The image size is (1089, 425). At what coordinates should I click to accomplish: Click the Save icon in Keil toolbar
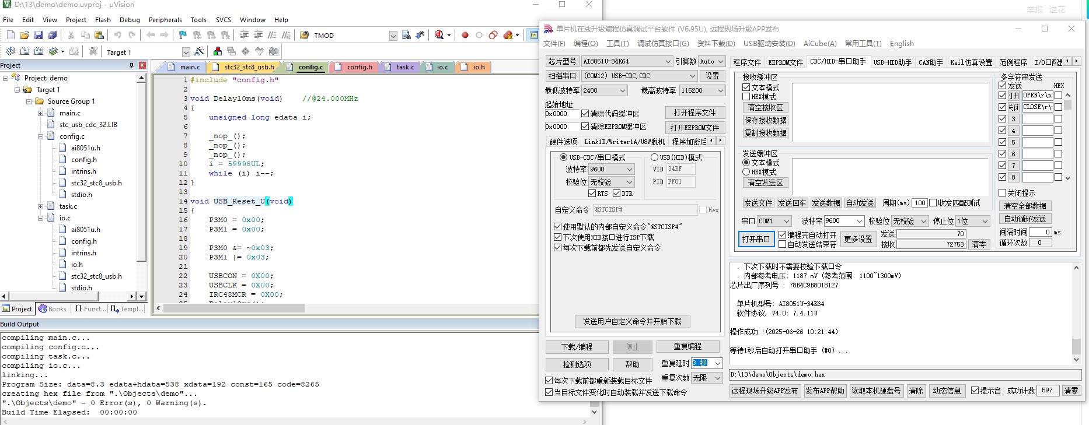pyautogui.click(x=39, y=35)
